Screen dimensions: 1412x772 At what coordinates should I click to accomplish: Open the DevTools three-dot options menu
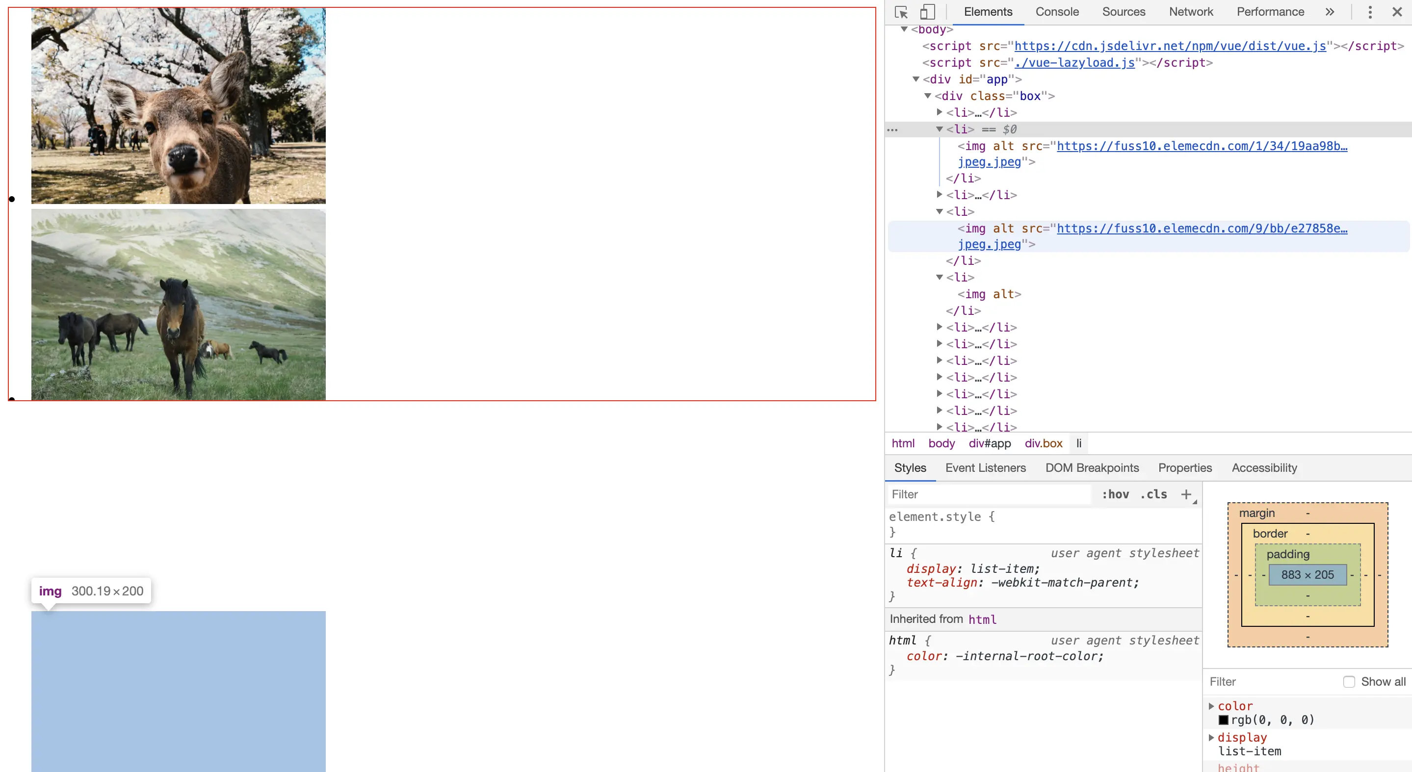click(x=1370, y=12)
